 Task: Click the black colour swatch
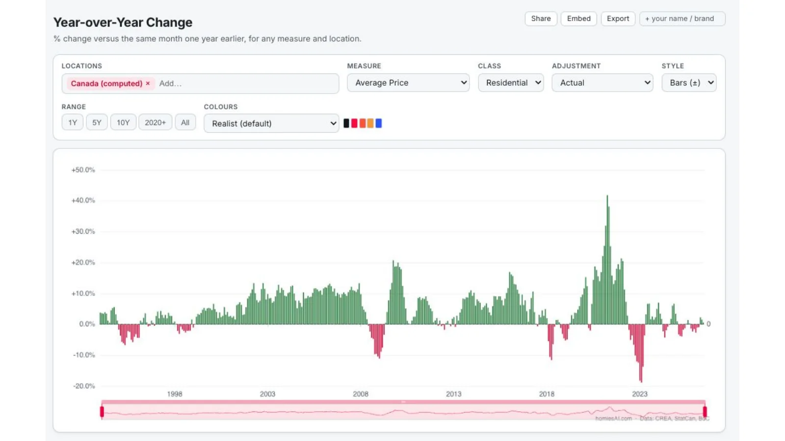point(346,123)
